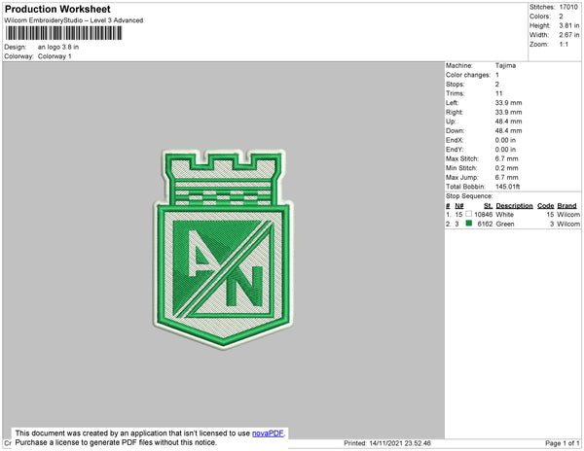Click the Zoom value 1:1
This screenshot has width=584, height=451.
point(564,45)
